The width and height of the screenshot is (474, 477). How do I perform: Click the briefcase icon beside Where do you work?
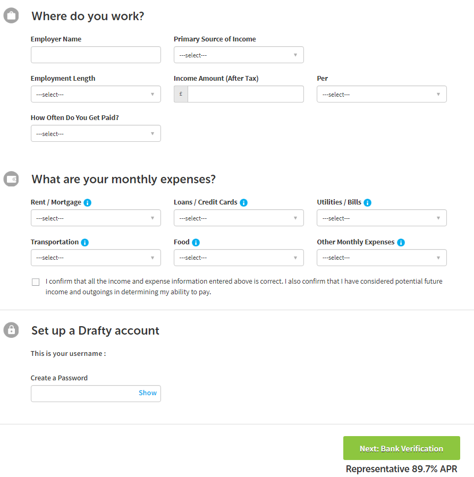11,15
